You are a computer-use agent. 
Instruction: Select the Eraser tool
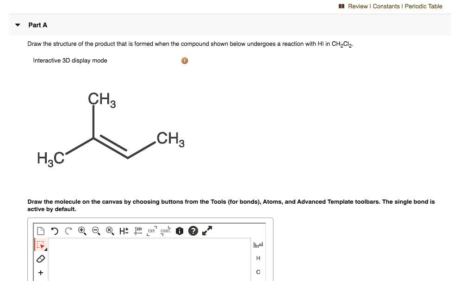point(40,259)
